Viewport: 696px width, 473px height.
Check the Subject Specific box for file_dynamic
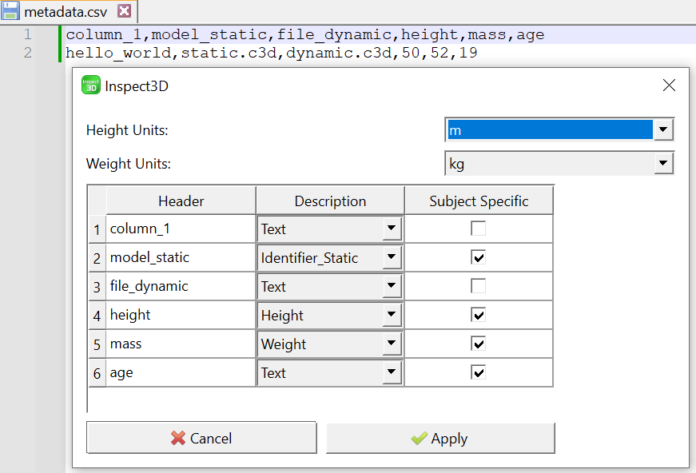tap(478, 286)
